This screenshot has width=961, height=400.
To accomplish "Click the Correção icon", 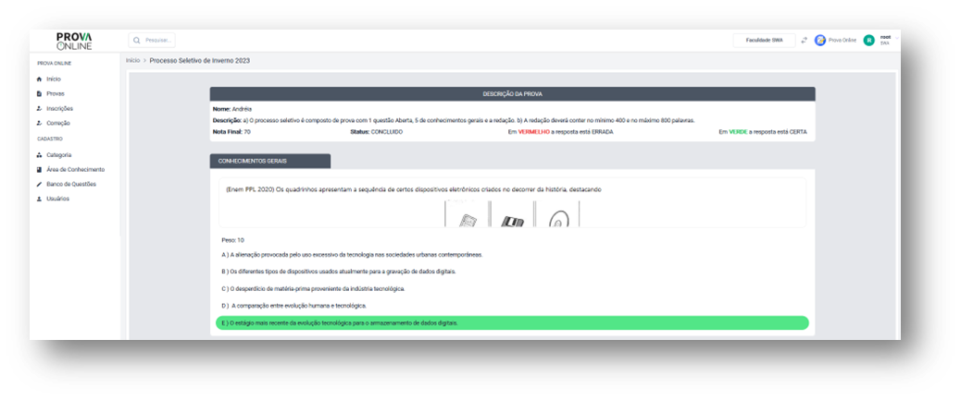I will click(x=39, y=123).
